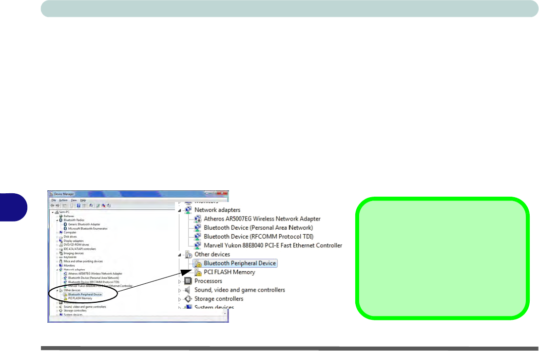Click the IDE ATA/ATAPI controllers category

pos(80,249)
